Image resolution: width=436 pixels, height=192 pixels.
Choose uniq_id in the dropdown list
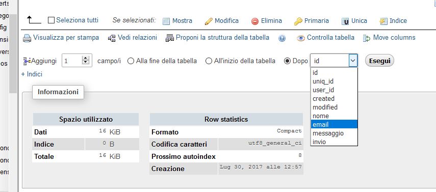tap(334, 81)
